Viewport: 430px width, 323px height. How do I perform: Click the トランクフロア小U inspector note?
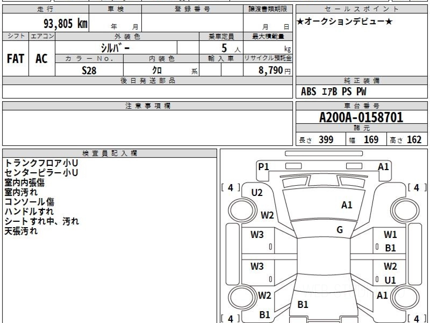coord(41,163)
